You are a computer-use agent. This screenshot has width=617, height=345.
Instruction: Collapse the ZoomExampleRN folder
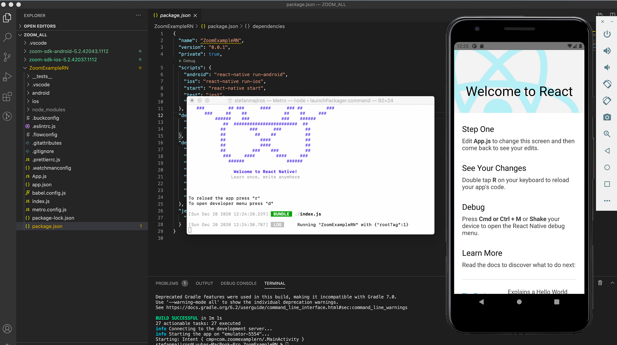[x=49, y=68]
